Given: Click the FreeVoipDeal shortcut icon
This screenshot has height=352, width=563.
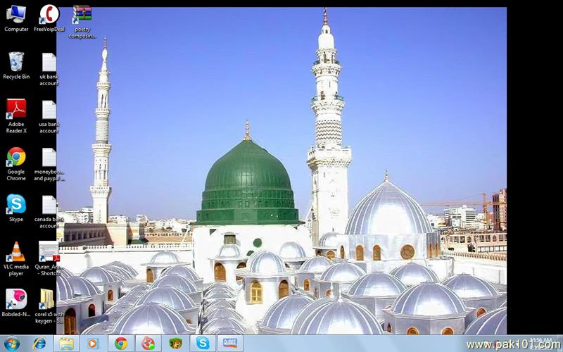Looking at the screenshot, I should coord(49,14).
